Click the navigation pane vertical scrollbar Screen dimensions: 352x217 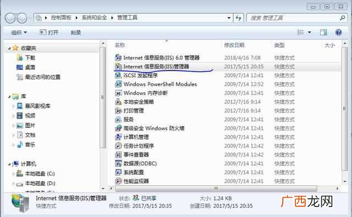point(103,97)
